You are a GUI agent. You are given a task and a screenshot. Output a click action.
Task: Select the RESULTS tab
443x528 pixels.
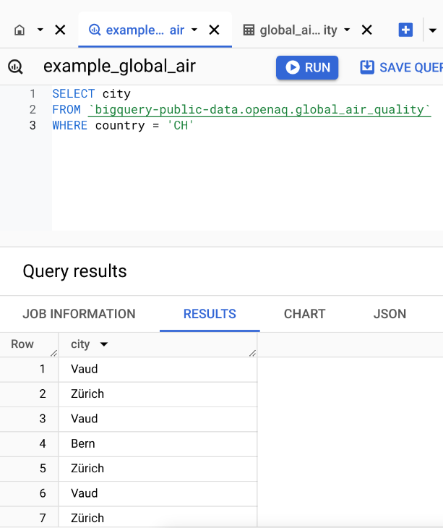(210, 314)
